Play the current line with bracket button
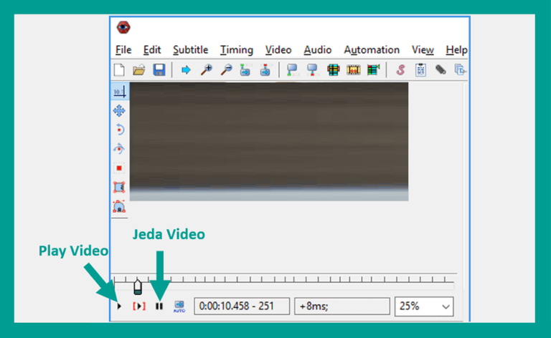 [x=139, y=306]
